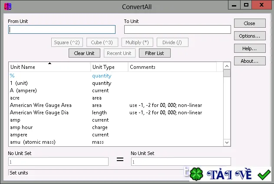The image size is (274, 184).
Task: Click the Close button in side panel
Action: (x=250, y=23)
